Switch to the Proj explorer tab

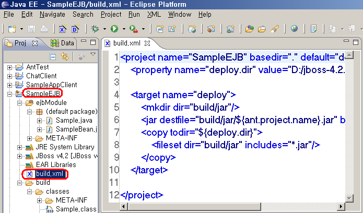20,43
